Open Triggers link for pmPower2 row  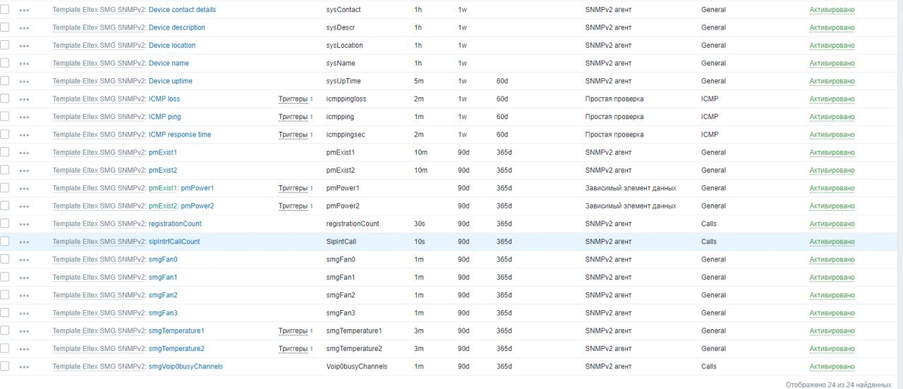click(293, 206)
